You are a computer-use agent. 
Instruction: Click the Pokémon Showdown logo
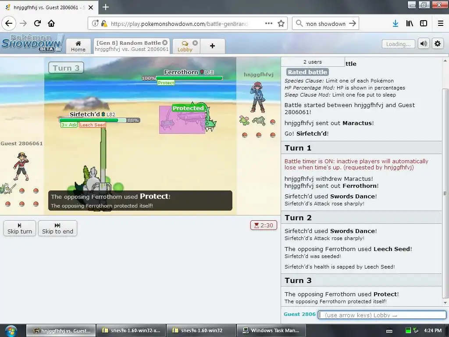pos(32,43)
